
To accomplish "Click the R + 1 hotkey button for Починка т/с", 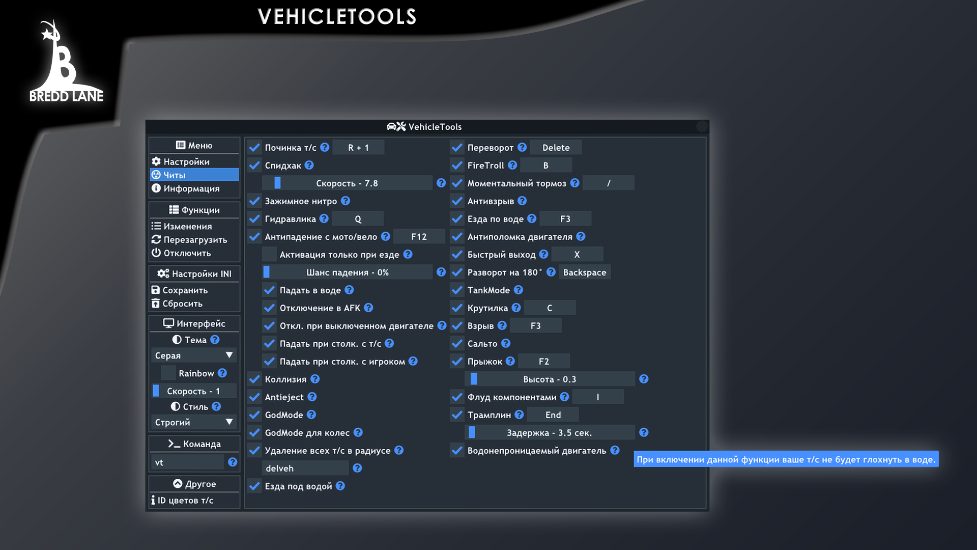I will [358, 148].
